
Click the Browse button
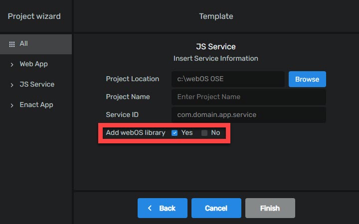coord(307,79)
